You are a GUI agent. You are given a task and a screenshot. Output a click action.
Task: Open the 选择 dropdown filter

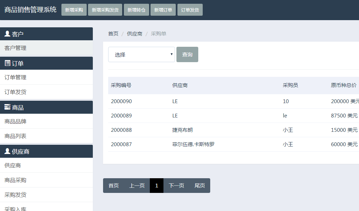[141, 55]
